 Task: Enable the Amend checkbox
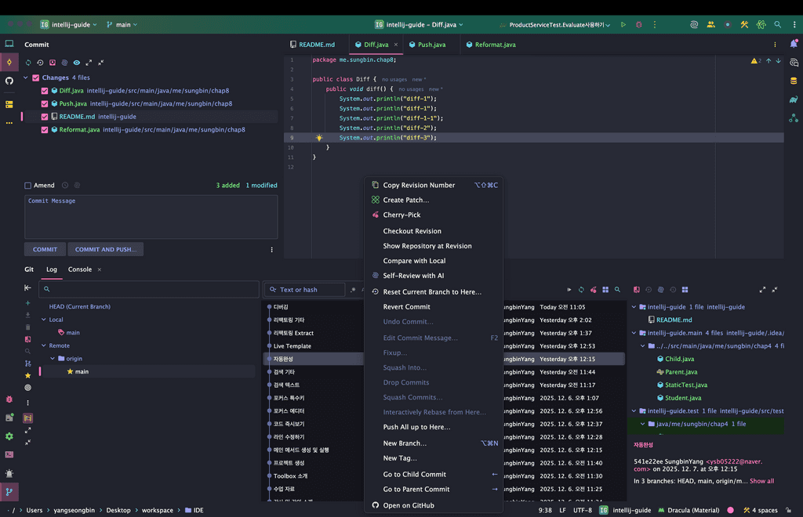point(28,186)
